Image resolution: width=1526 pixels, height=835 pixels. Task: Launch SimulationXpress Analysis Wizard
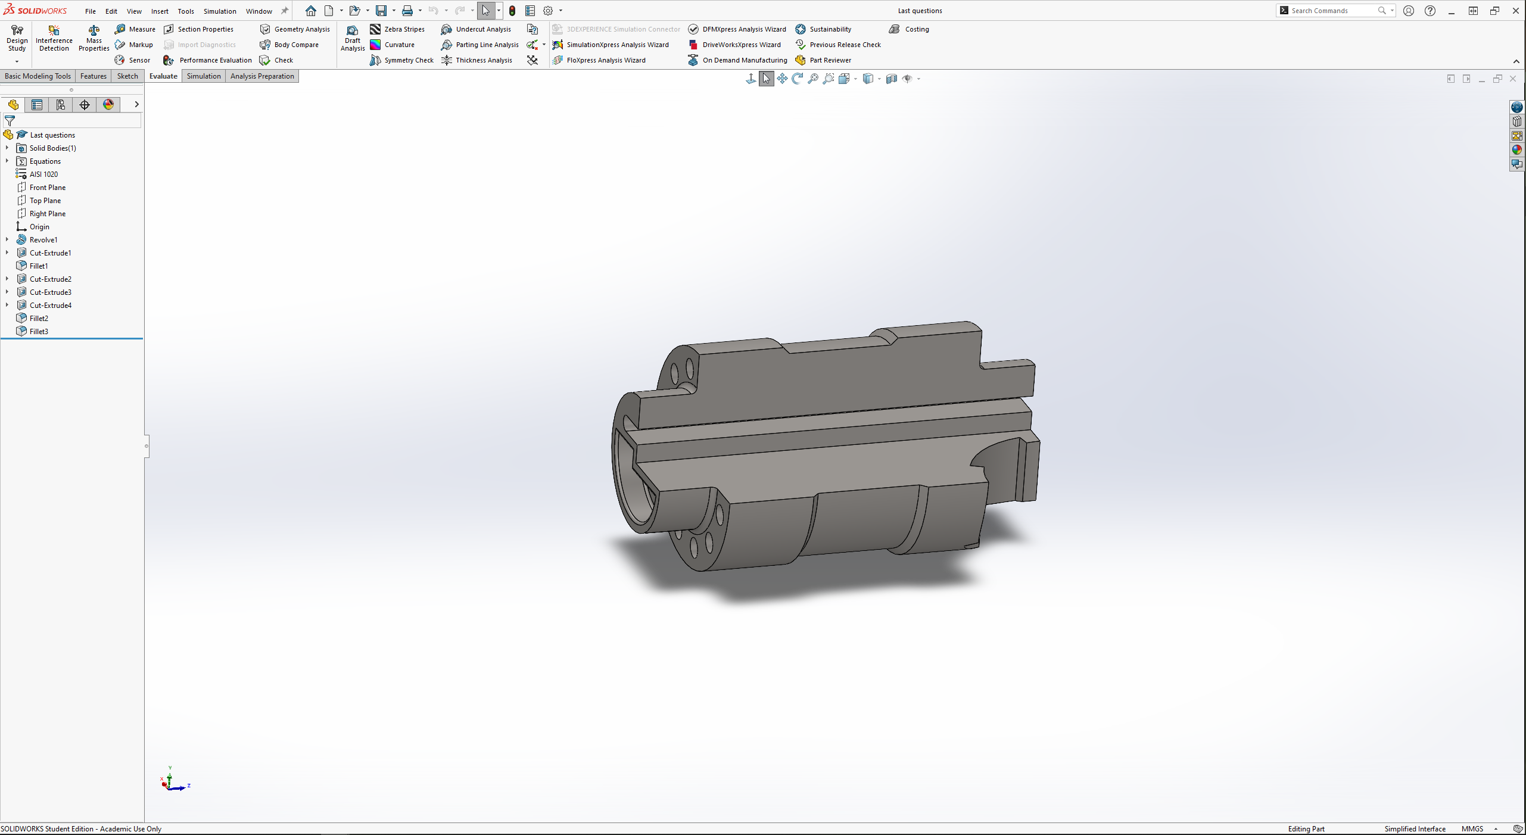611,45
